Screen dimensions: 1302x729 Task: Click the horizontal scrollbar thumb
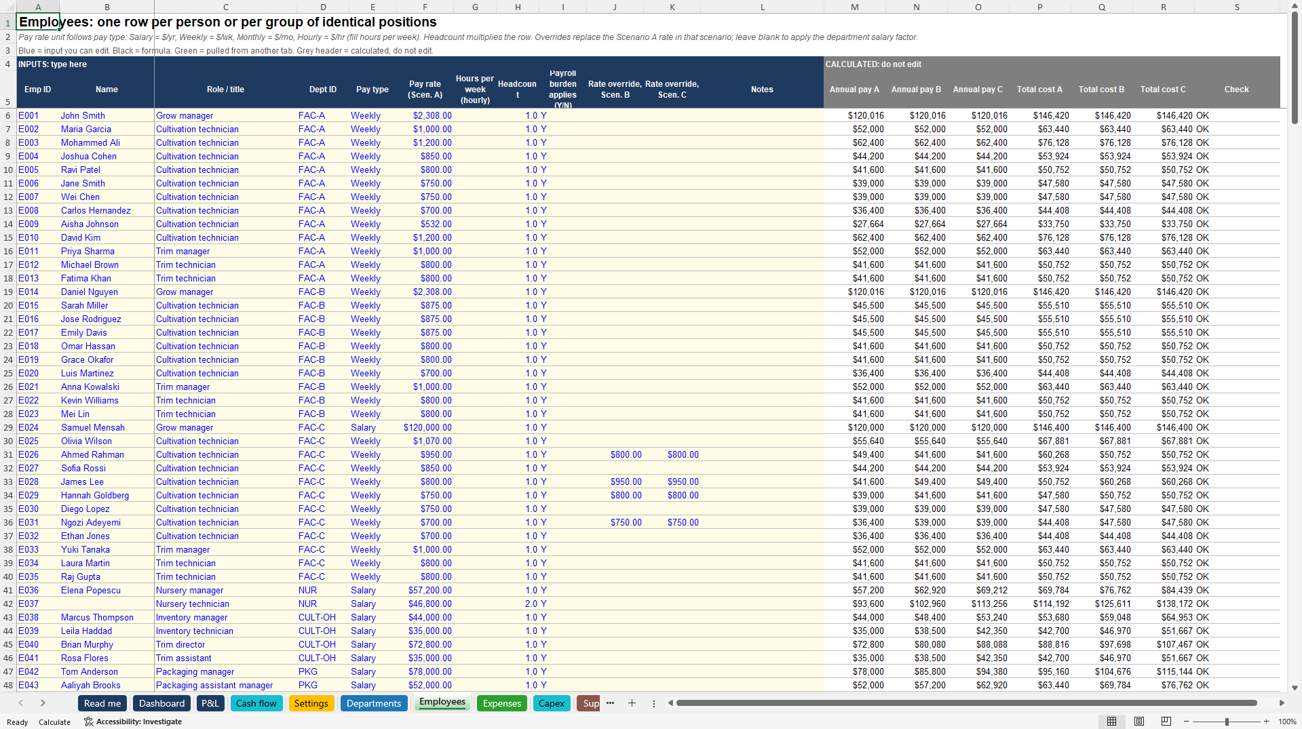point(967,703)
